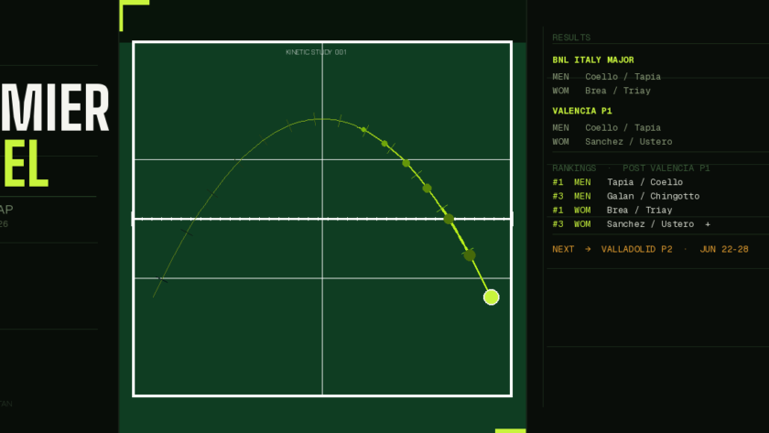The width and height of the screenshot is (769, 433).
Task: Click the RANKINGS · POST VALENCIA P1 label
Action: (631, 168)
